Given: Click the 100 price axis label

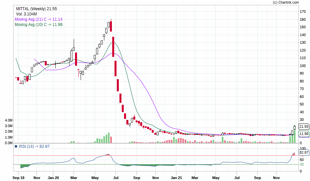Looking at the screenshot, I should pos(303,66).
